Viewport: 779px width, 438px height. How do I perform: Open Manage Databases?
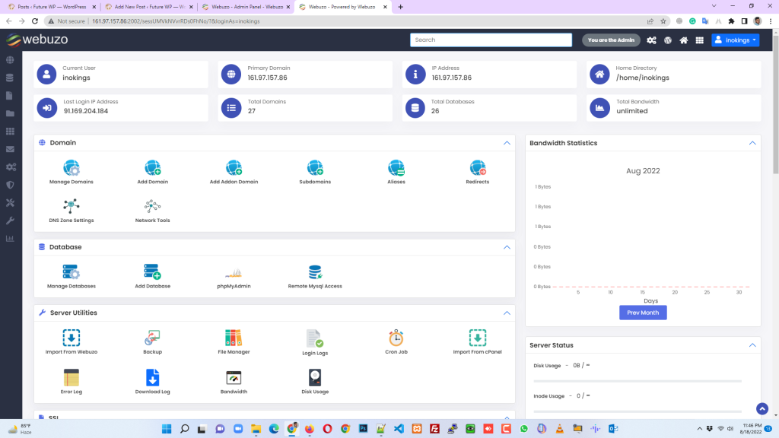(x=71, y=277)
